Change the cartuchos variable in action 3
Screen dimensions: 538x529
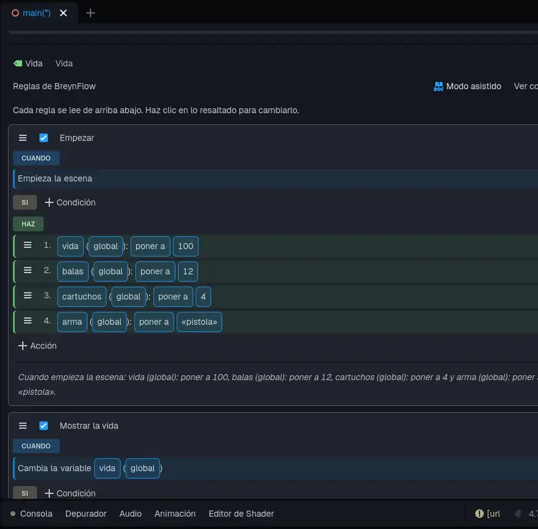(82, 296)
